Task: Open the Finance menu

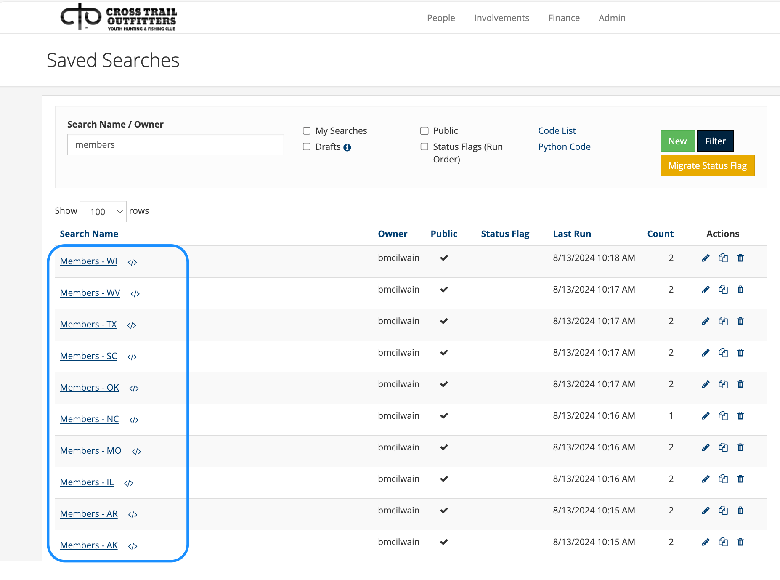Action: [564, 18]
